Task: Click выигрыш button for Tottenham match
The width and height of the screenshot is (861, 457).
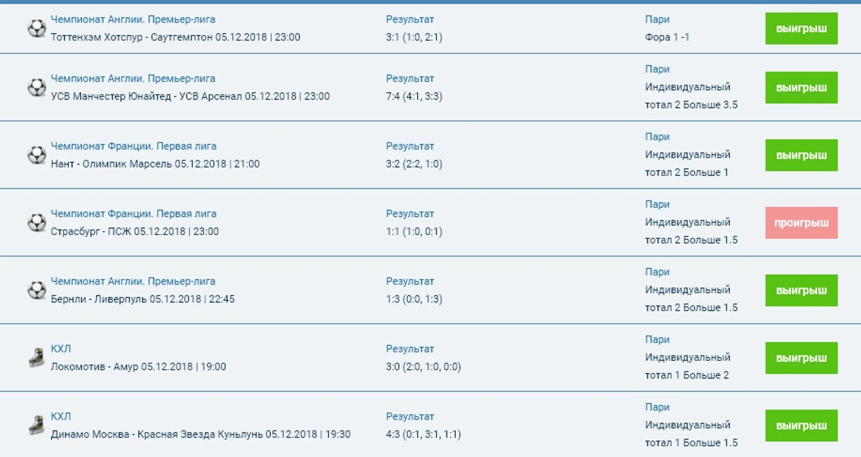Action: [801, 28]
